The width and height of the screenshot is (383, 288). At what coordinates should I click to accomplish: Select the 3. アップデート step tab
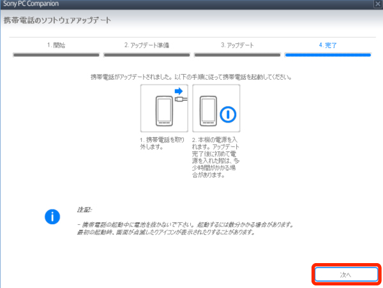tap(237, 45)
